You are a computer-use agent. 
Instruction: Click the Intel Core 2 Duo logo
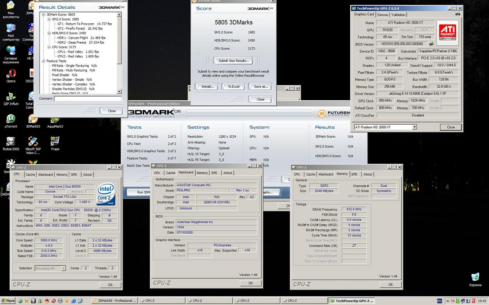(106, 194)
